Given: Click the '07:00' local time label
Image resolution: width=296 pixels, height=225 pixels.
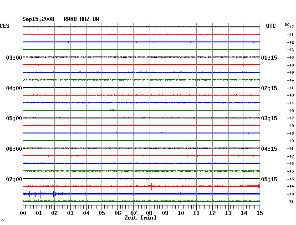Looking at the screenshot, I should (x=14, y=179).
